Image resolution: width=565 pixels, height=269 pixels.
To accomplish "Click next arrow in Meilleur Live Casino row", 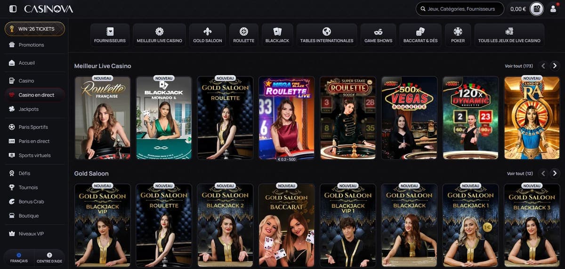I will click(x=555, y=66).
